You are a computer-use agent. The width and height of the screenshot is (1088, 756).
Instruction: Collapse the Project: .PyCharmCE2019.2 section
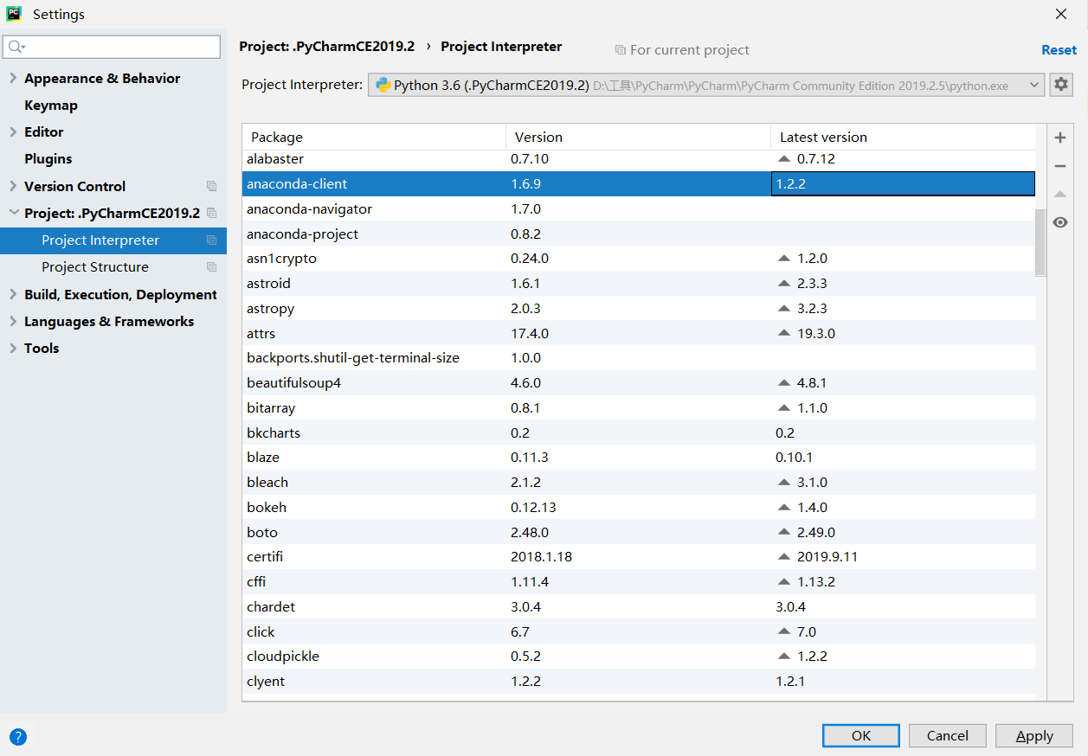click(13, 213)
